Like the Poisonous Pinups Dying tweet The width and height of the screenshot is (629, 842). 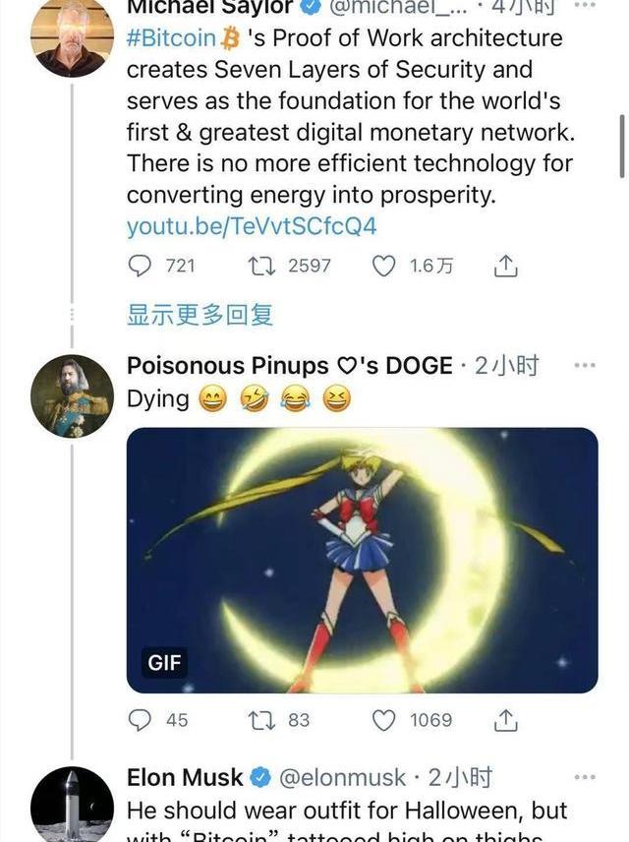click(x=383, y=720)
